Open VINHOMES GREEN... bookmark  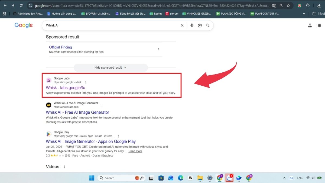(197, 14)
